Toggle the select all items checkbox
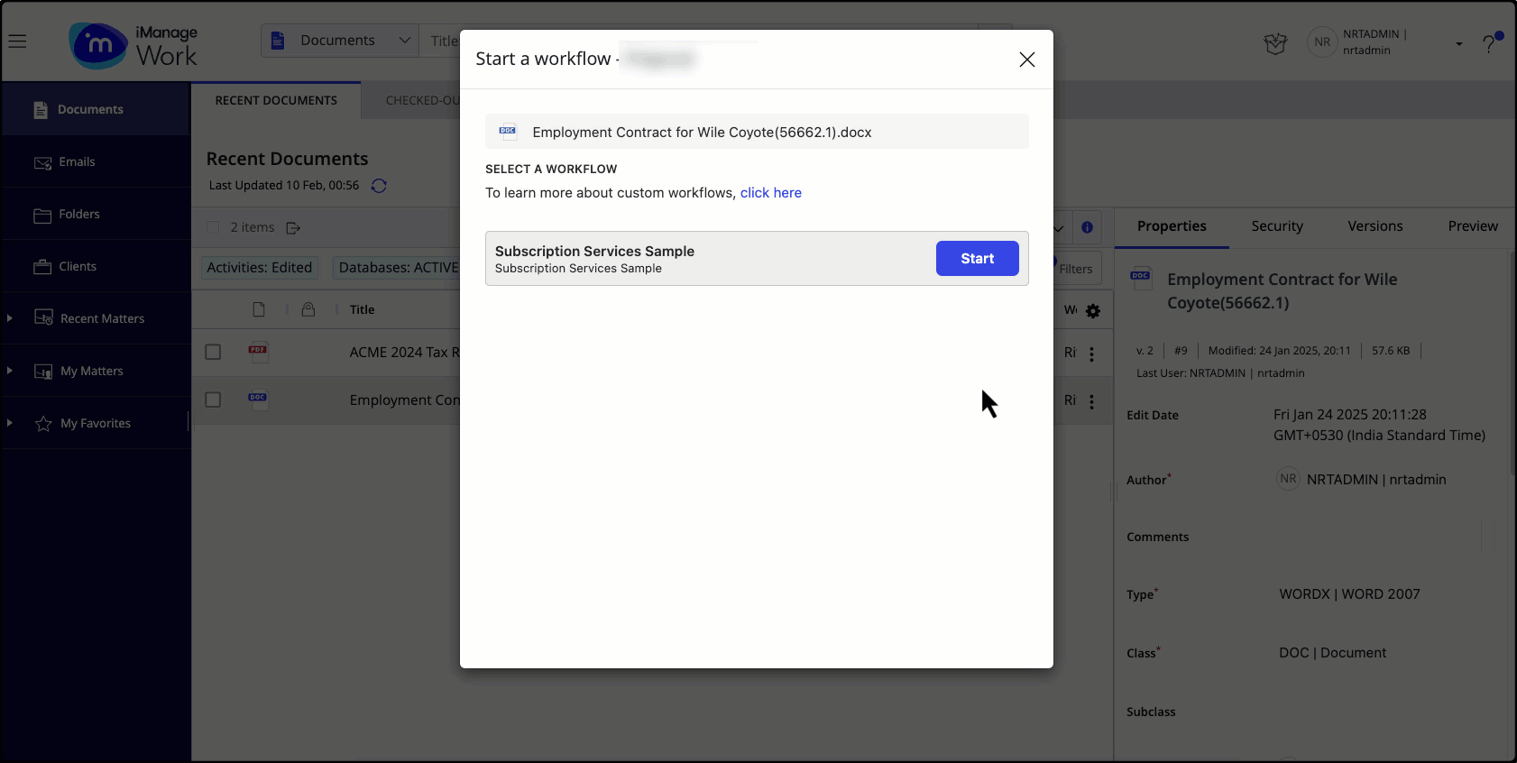 [x=213, y=227]
